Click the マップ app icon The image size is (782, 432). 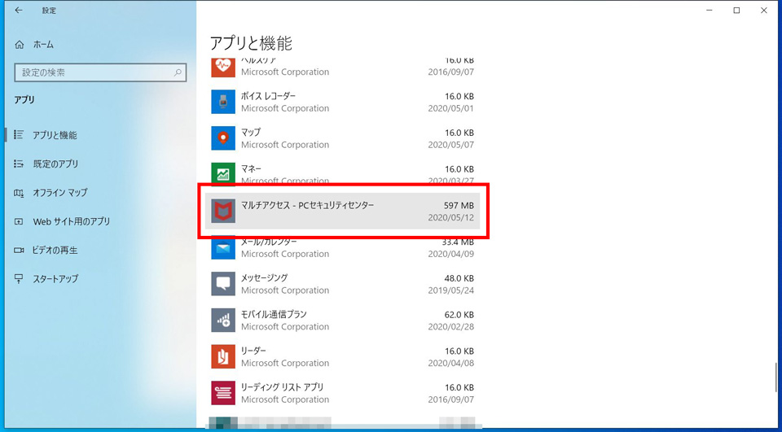[223, 138]
